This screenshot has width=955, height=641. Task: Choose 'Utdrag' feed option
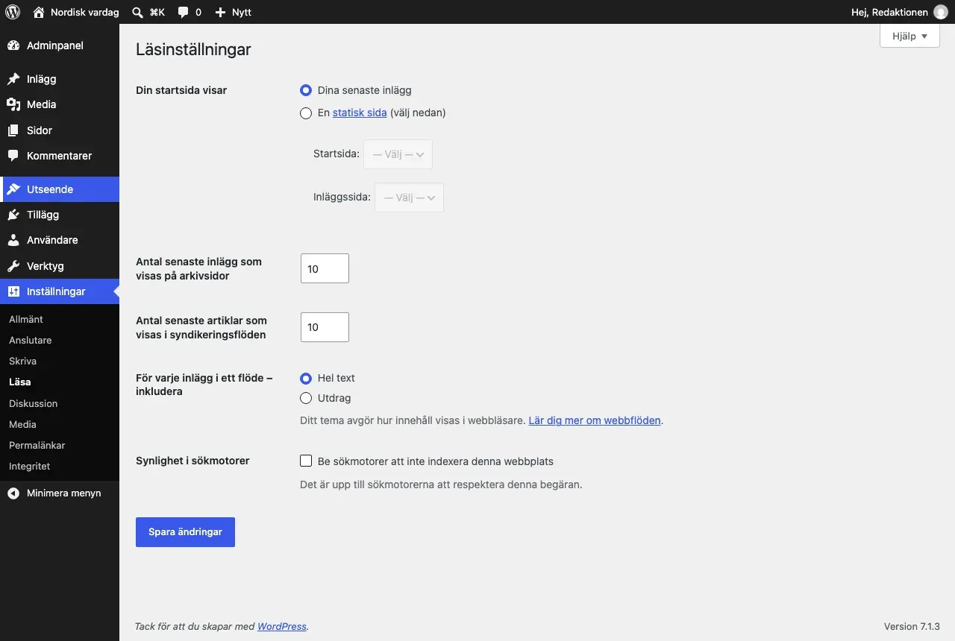pyautogui.click(x=306, y=398)
